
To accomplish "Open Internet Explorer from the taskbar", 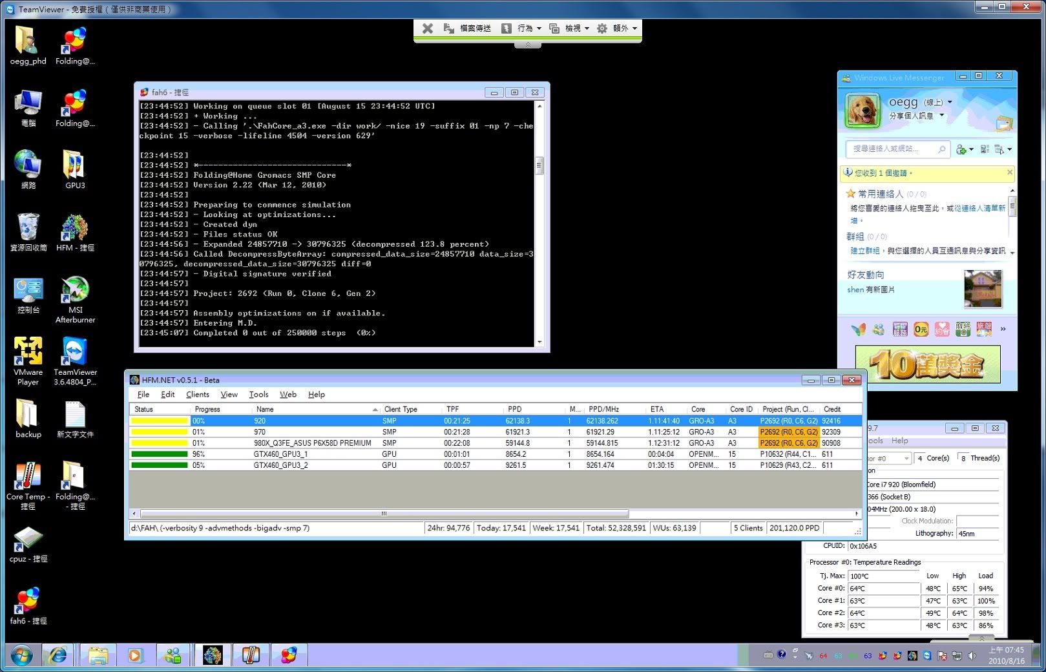I will [x=58, y=655].
